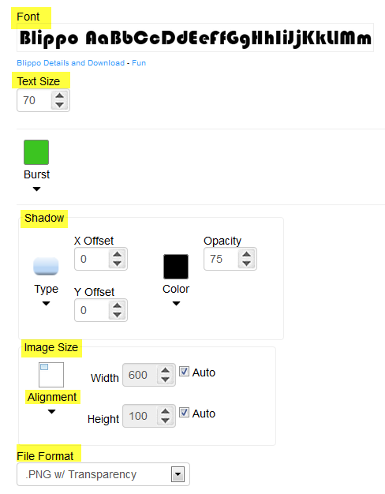Open the Blippo Details and Download link

71,63
